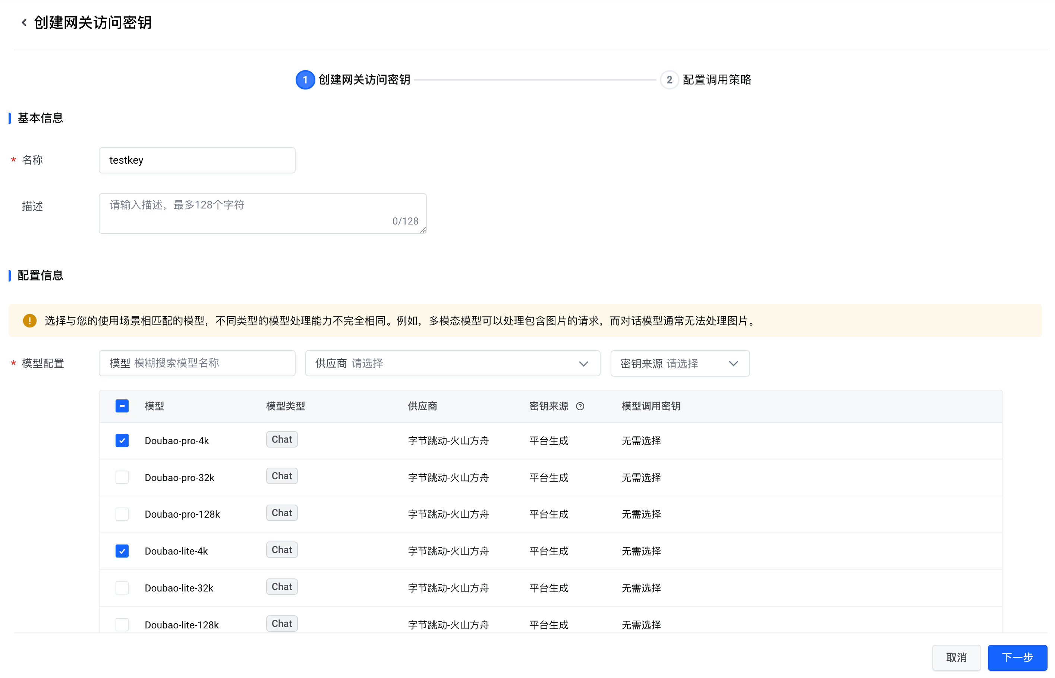Click the 配置信息 section heading
Viewport: 1055px width, 678px height.
(x=40, y=276)
